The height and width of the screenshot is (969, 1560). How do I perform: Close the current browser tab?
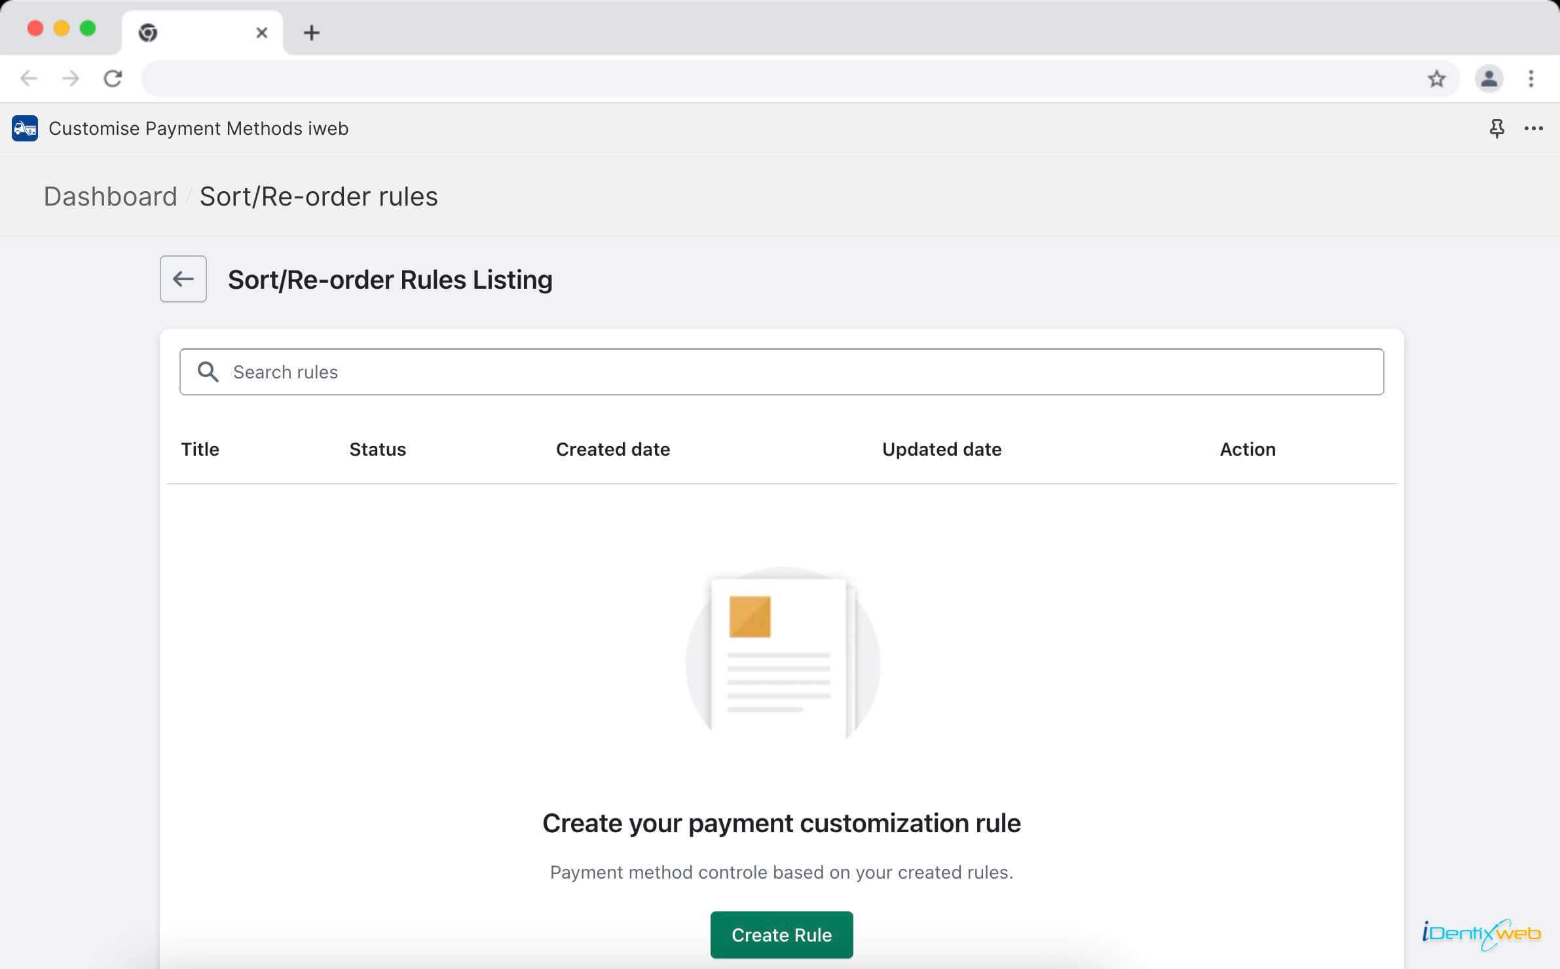(261, 33)
